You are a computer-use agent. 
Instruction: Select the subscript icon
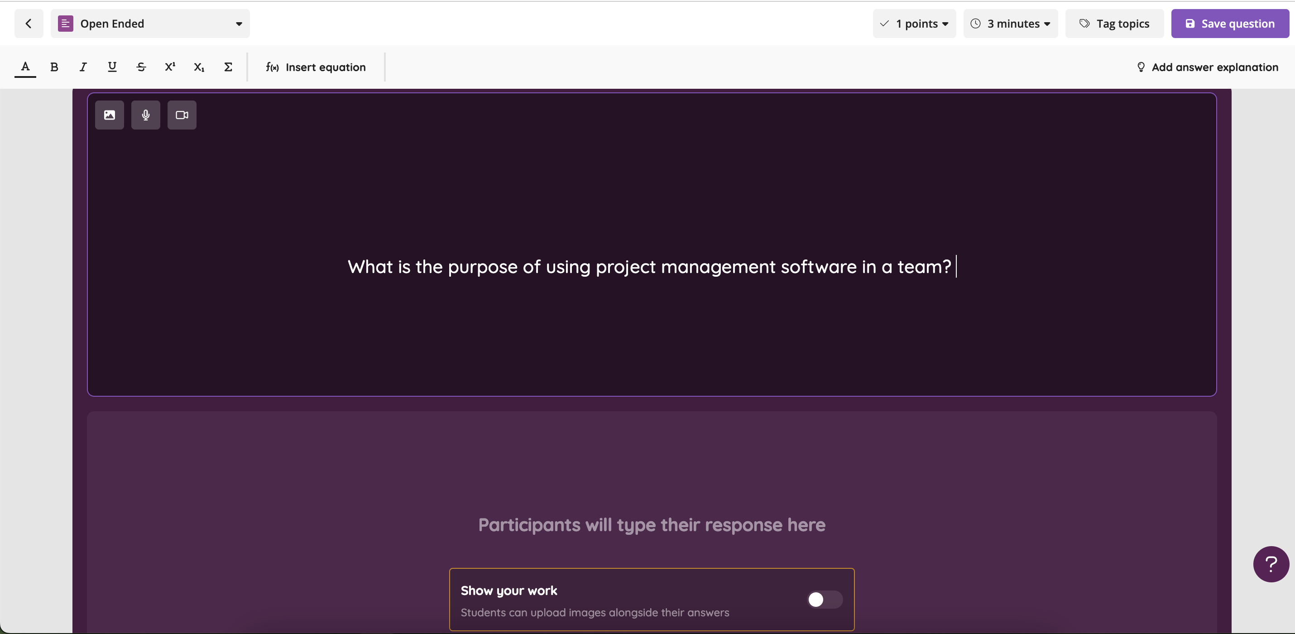(199, 67)
